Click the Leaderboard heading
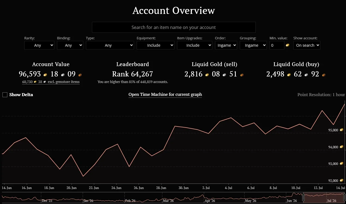The height and width of the screenshot is (204, 346). pyautogui.click(x=133, y=64)
